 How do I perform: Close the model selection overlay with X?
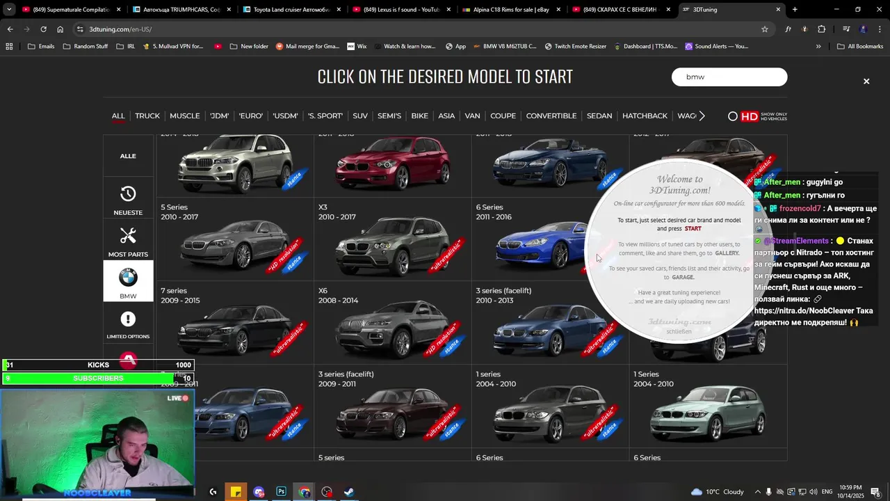click(x=866, y=81)
